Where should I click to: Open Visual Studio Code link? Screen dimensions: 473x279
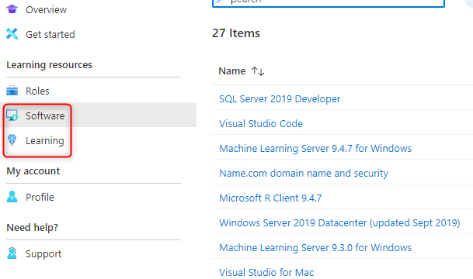pyautogui.click(x=261, y=123)
